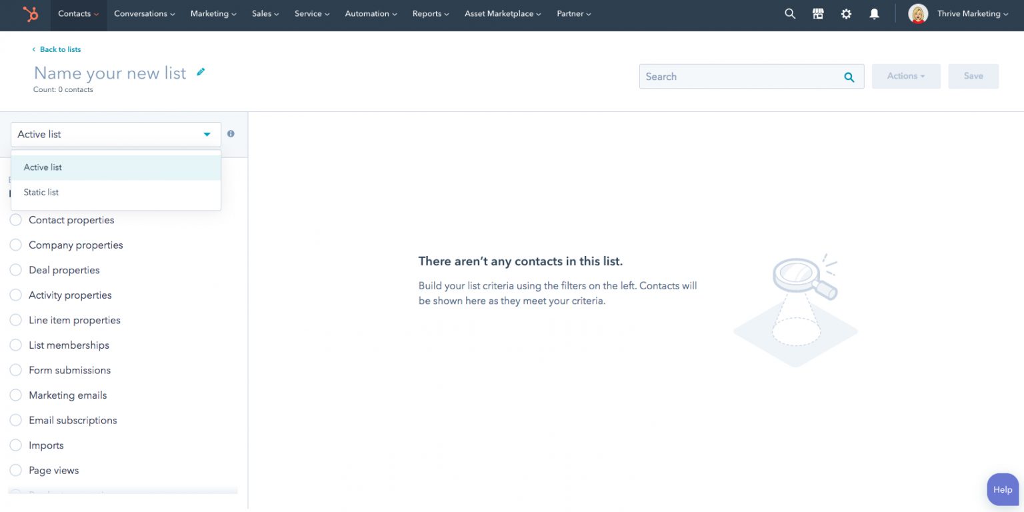
Task: Open the Actions dropdown
Action: pos(905,76)
